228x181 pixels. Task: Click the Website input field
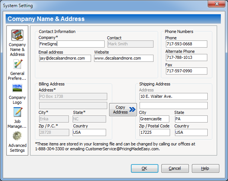pyautogui.click(x=123, y=58)
